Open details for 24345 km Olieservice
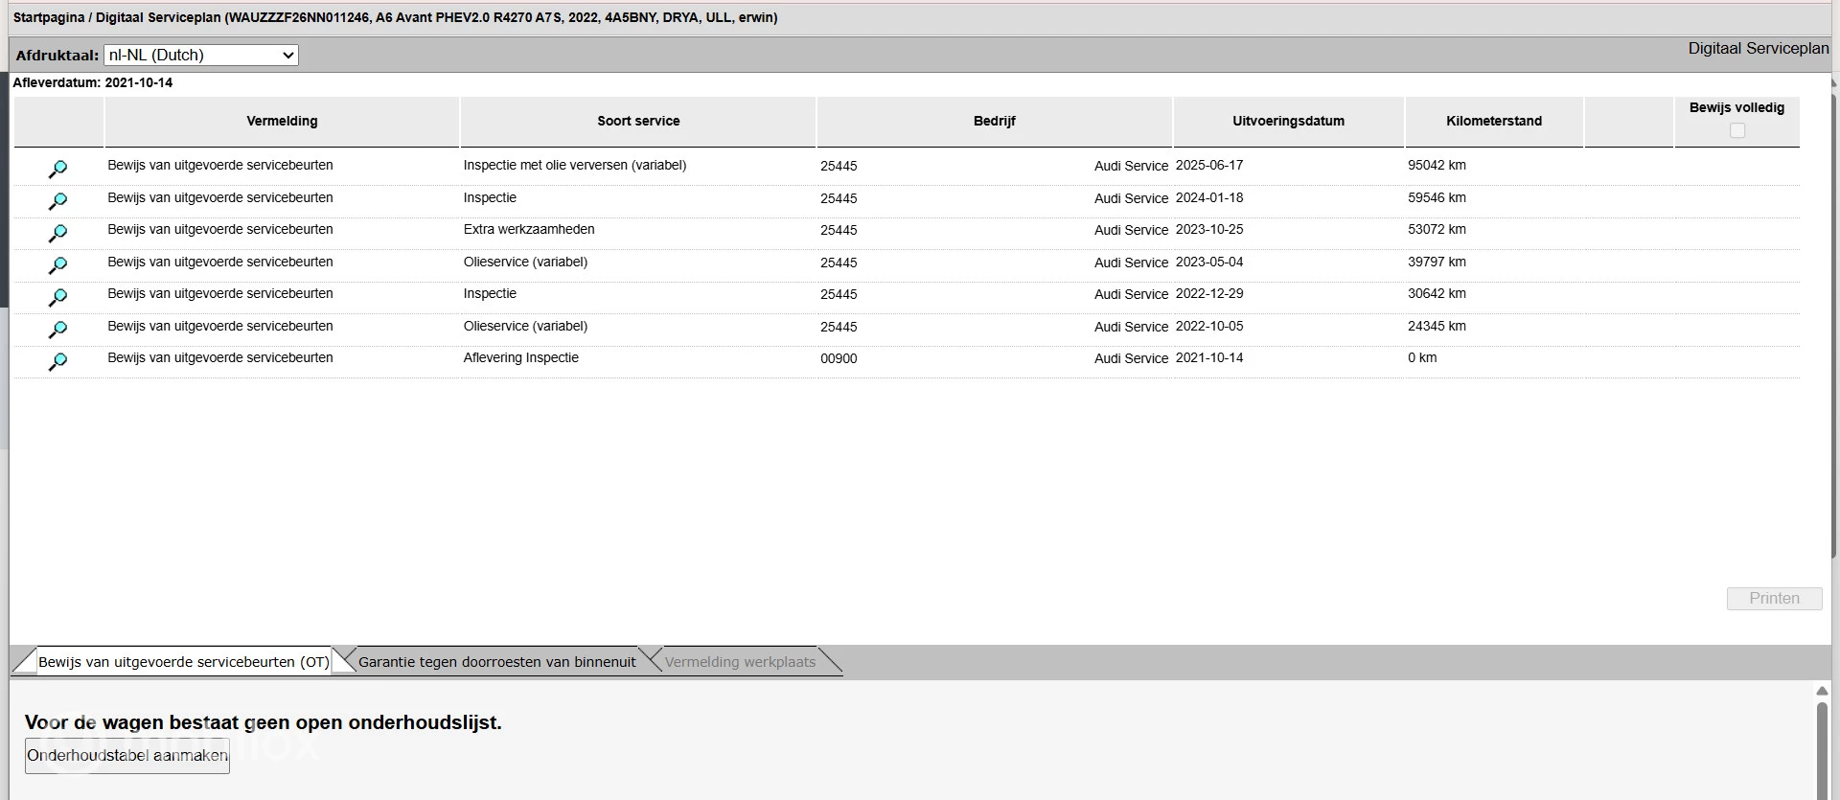The image size is (1840, 800). [x=57, y=330]
